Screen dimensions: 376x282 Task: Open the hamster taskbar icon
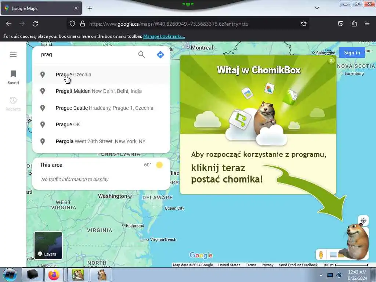pyautogui.click(x=102, y=275)
